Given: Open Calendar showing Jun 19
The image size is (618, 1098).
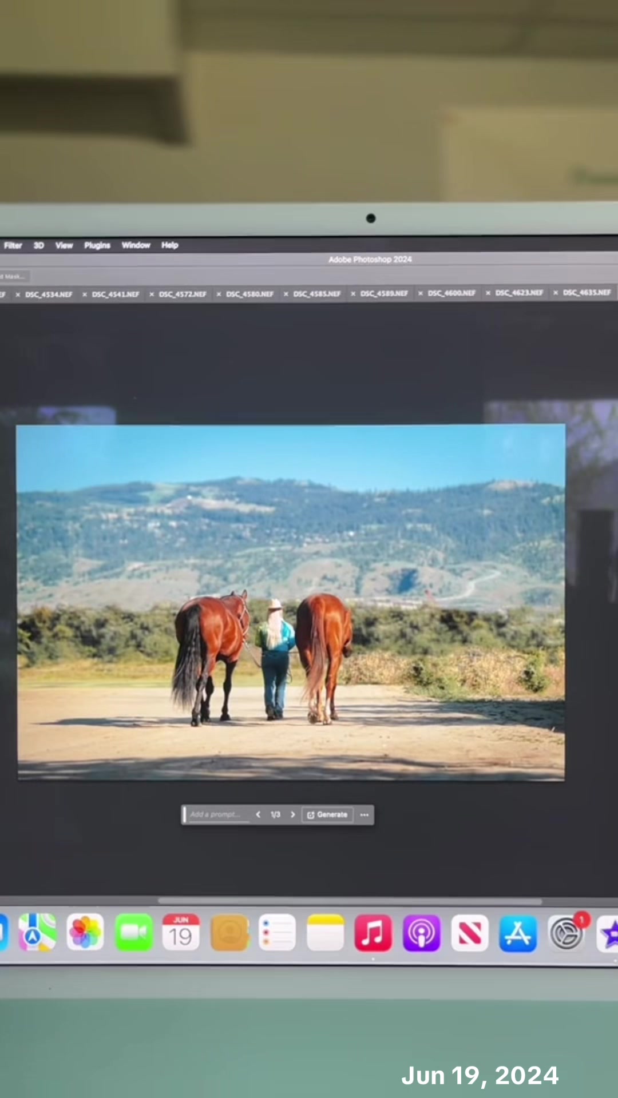Looking at the screenshot, I should [x=181, y=933].
